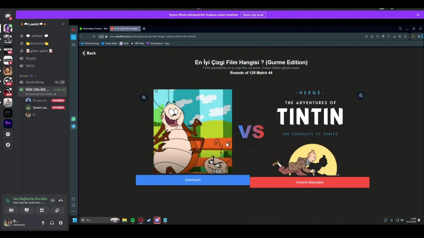Toggle the VPN badge in address bar
The image size is (424, 238).
click(101, 36)
